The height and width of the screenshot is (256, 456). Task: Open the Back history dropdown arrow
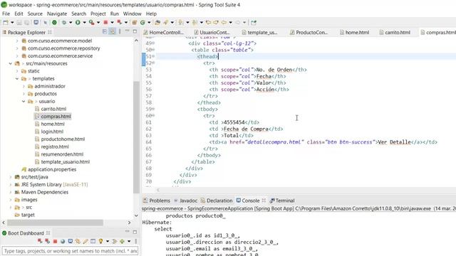click(231, 22)
